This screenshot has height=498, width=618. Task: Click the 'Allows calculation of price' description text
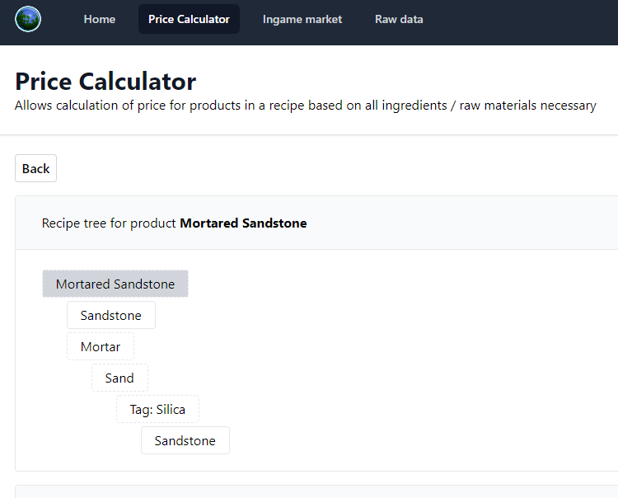[x=306, y=106]
